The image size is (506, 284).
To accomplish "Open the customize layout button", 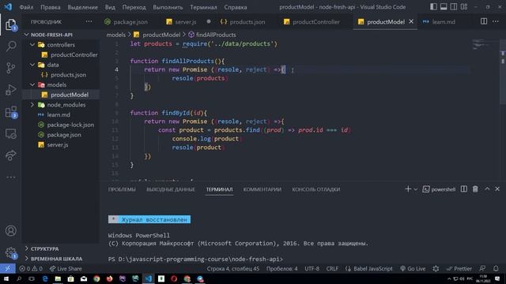I will (464, 7).
